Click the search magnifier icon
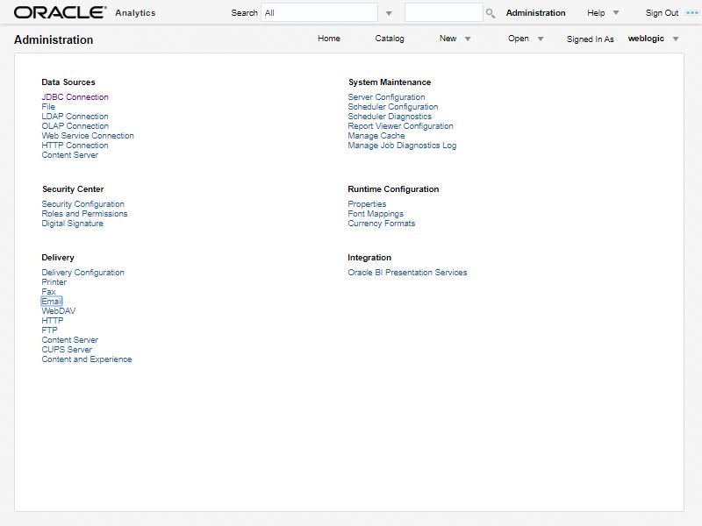 (491, 13)
